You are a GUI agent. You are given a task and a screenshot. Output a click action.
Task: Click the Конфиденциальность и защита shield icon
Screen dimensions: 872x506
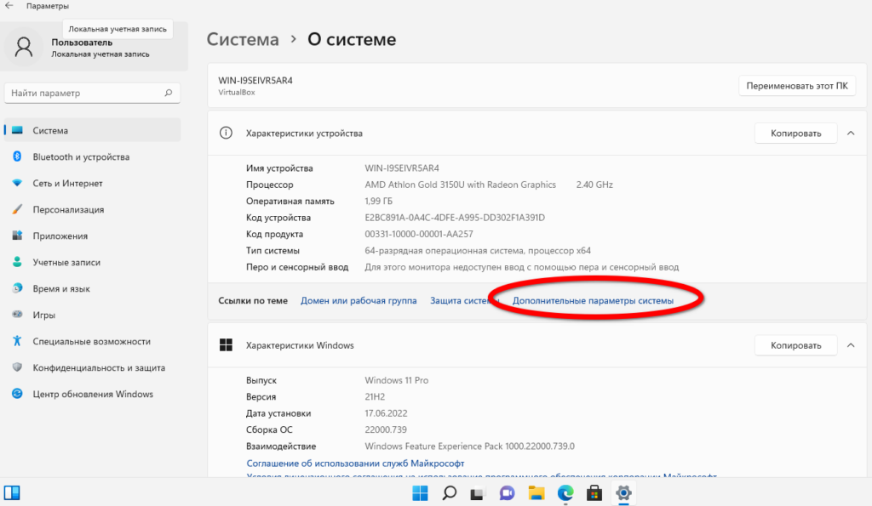pos(17,367)
